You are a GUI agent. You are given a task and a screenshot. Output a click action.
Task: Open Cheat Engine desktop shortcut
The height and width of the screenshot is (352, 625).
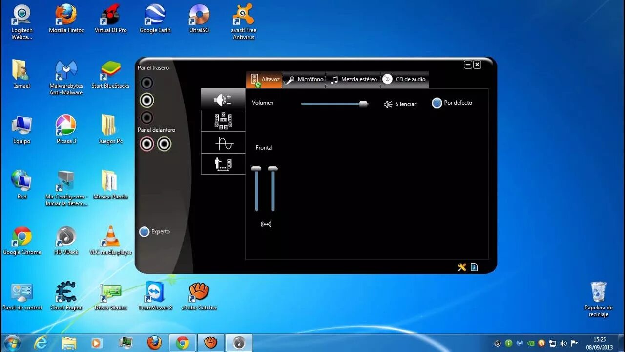pyautogui.click(x=66, y=296)
